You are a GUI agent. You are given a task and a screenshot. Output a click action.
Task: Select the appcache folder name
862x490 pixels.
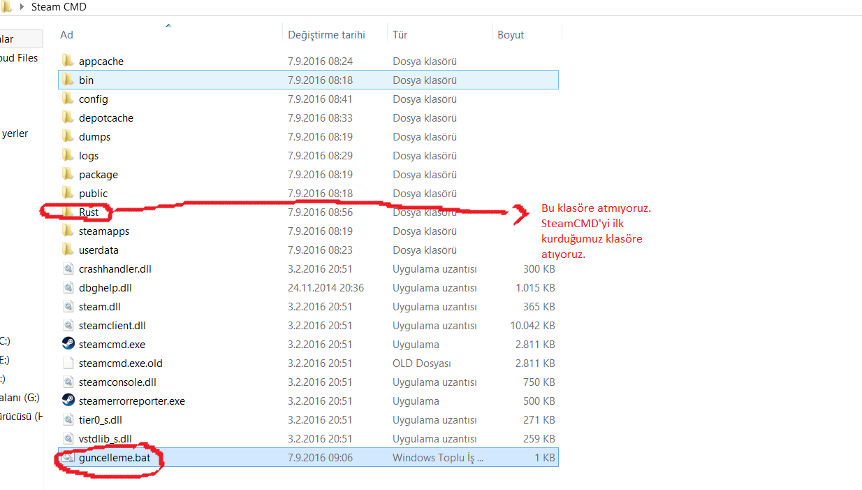click(x=101, y=62)
